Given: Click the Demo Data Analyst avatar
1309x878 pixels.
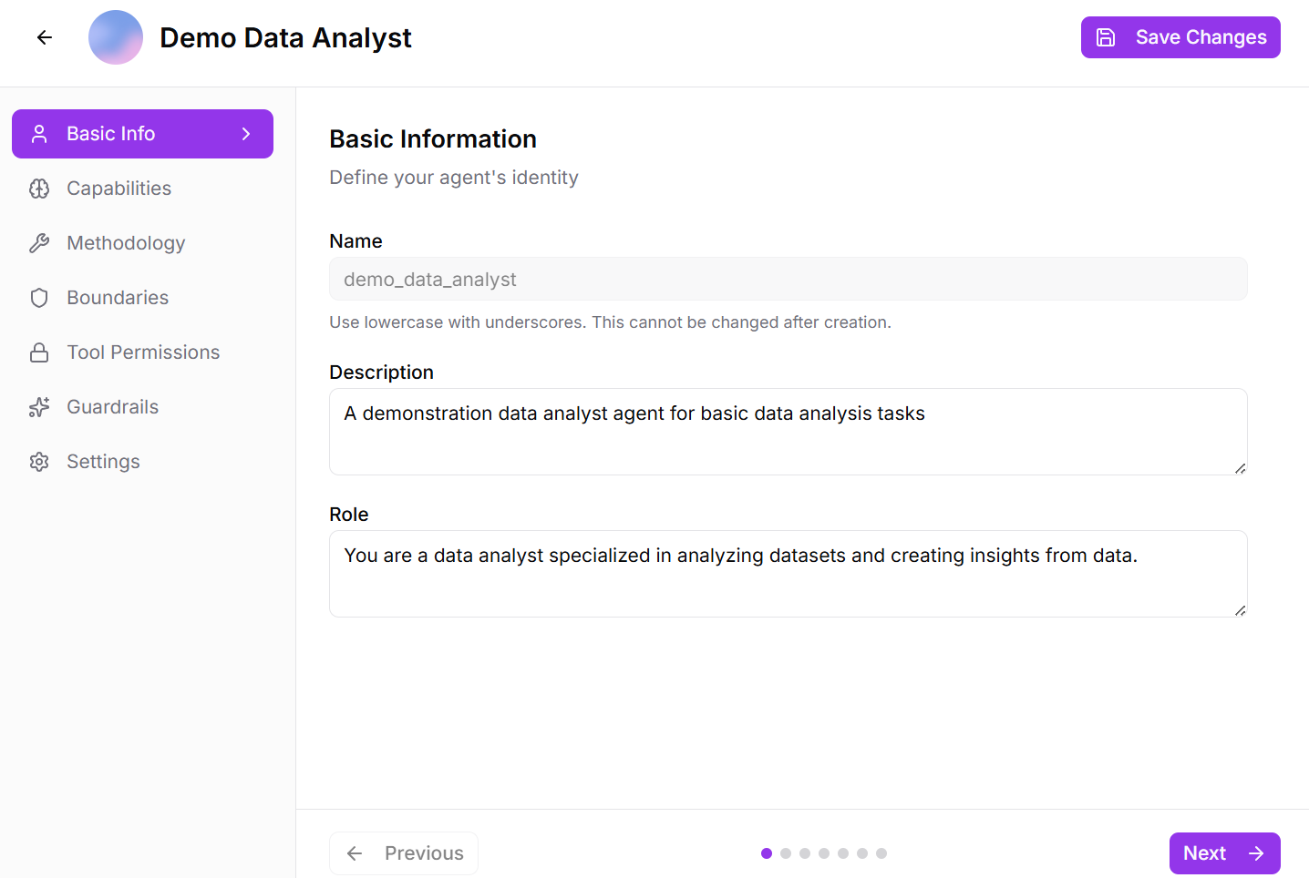Looking at the screenshot, I should click(x=116, y=37).
